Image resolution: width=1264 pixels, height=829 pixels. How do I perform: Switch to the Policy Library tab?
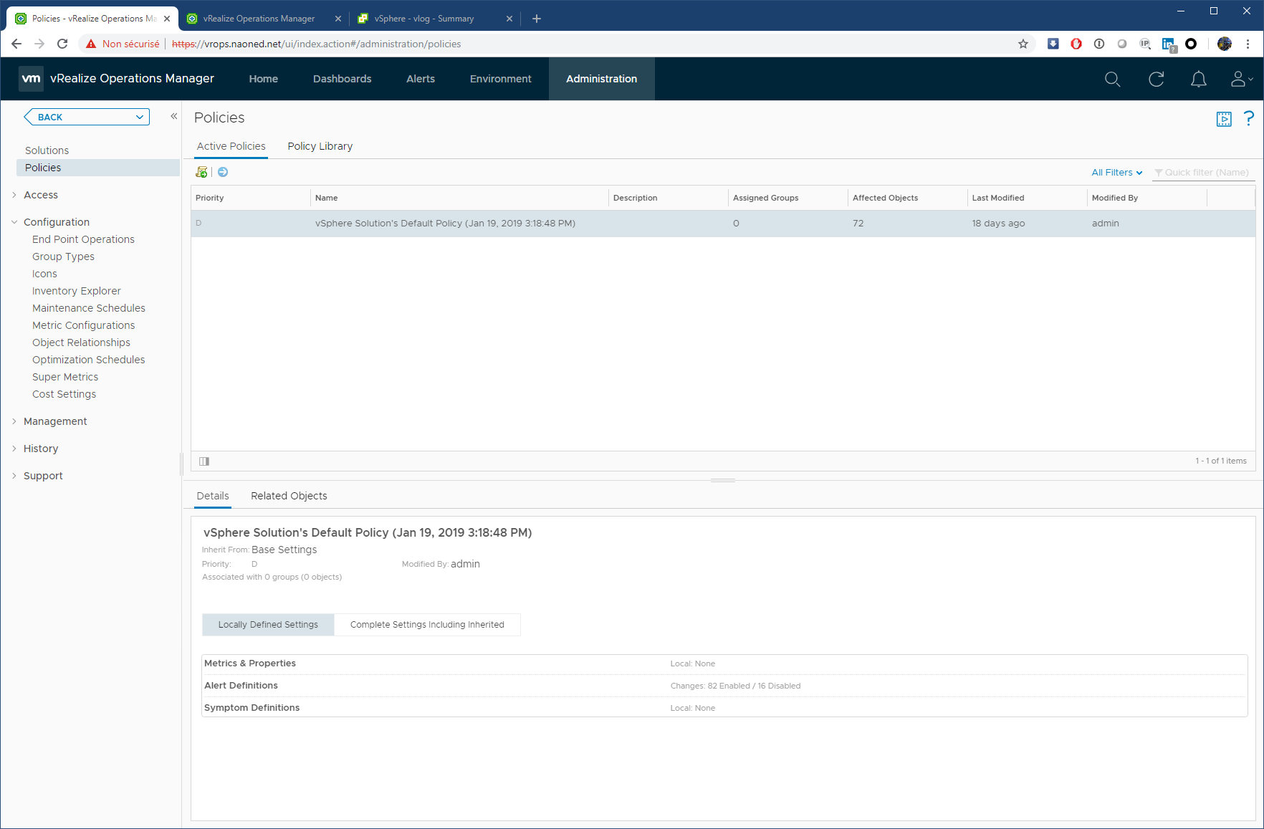[x=320, y=146]
